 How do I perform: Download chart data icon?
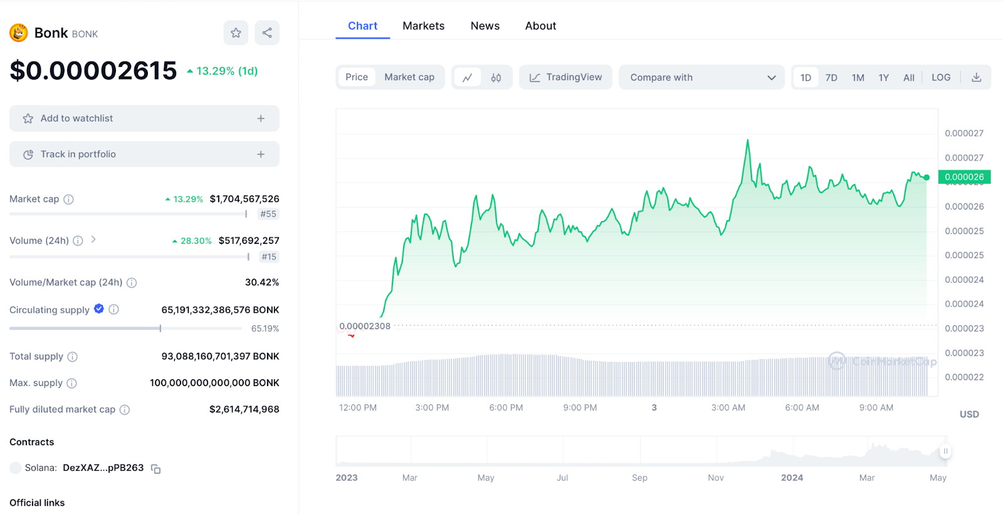976,77
